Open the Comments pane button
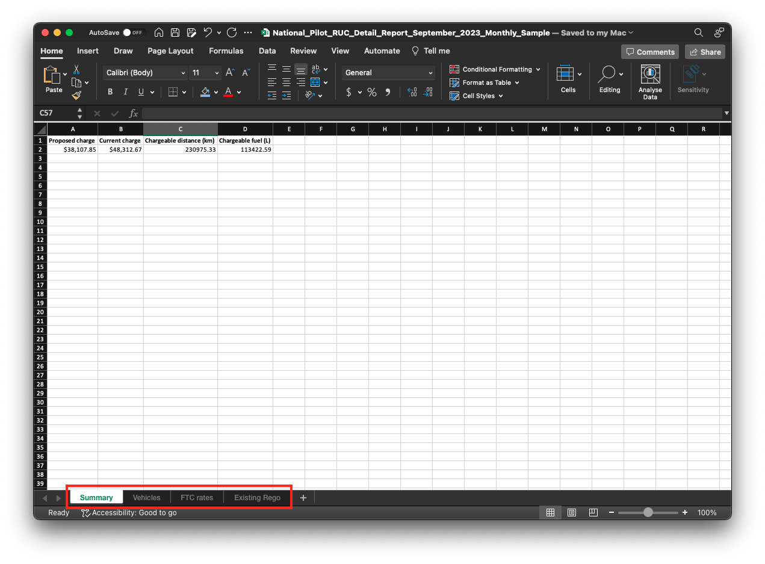The height and width of the screenshot is (564, 765). click(650, 52)
